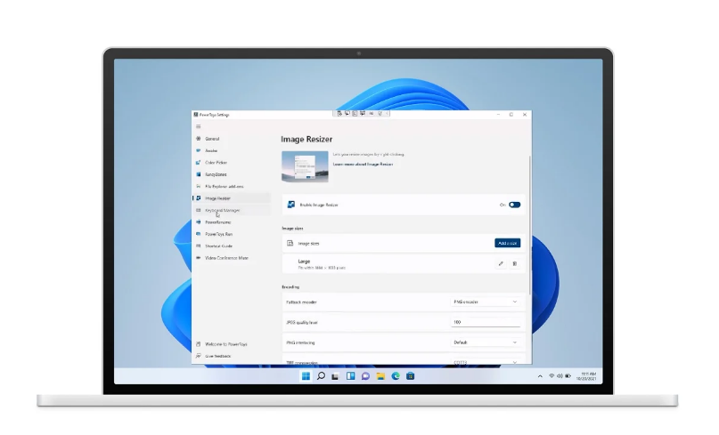This screenshot has height=435, width=719.
Task: Click the JPEG quality level input field
Action: [486, 322]
